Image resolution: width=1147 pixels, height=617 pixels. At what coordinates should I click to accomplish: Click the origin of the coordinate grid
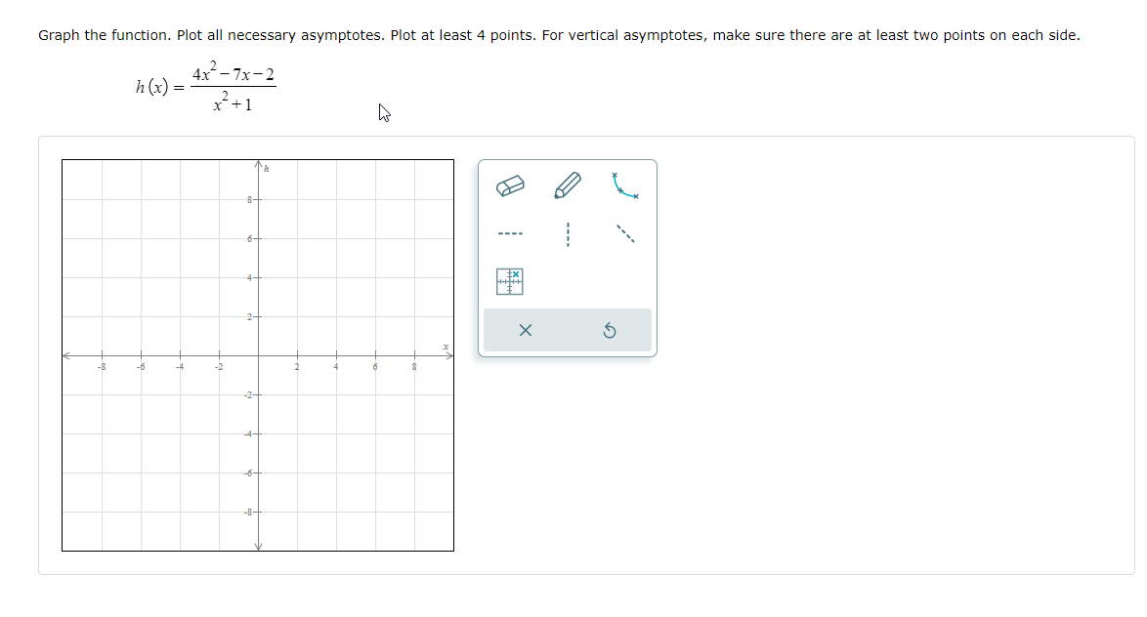258,356
